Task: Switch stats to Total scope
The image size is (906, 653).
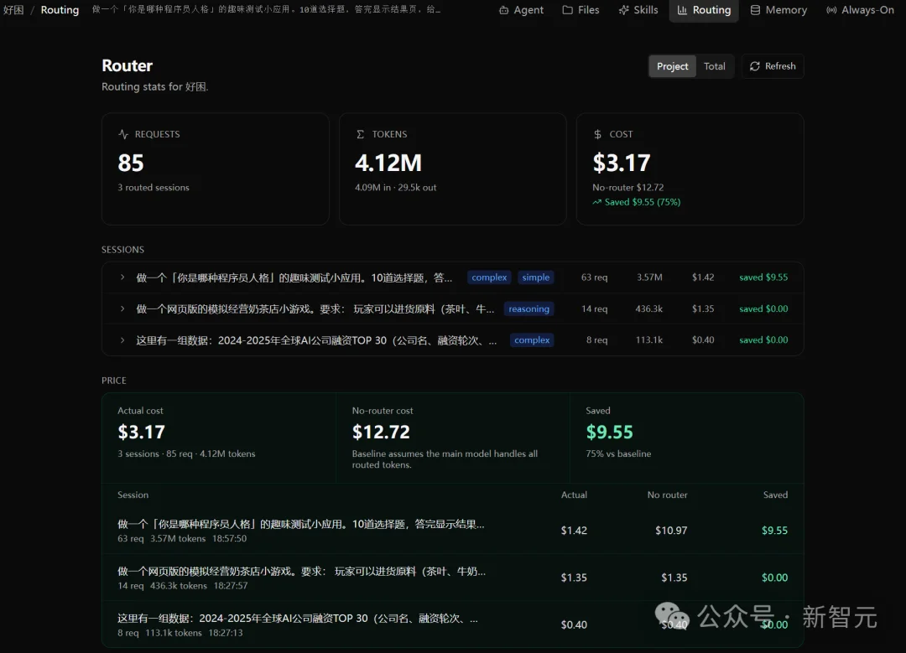Action: (x=714, y=66)
